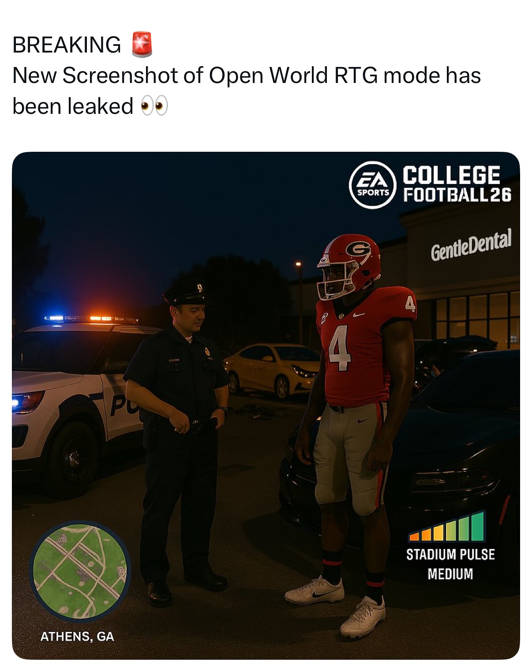Click the street lamp light

[298, 264]
